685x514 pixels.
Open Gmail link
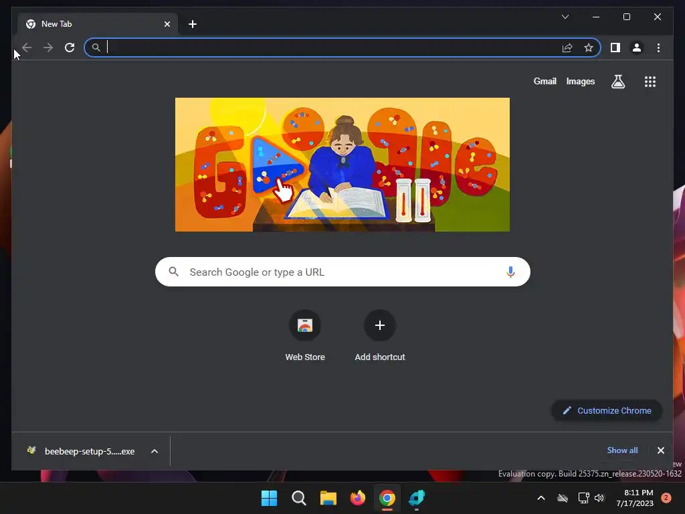coord(545,81)
